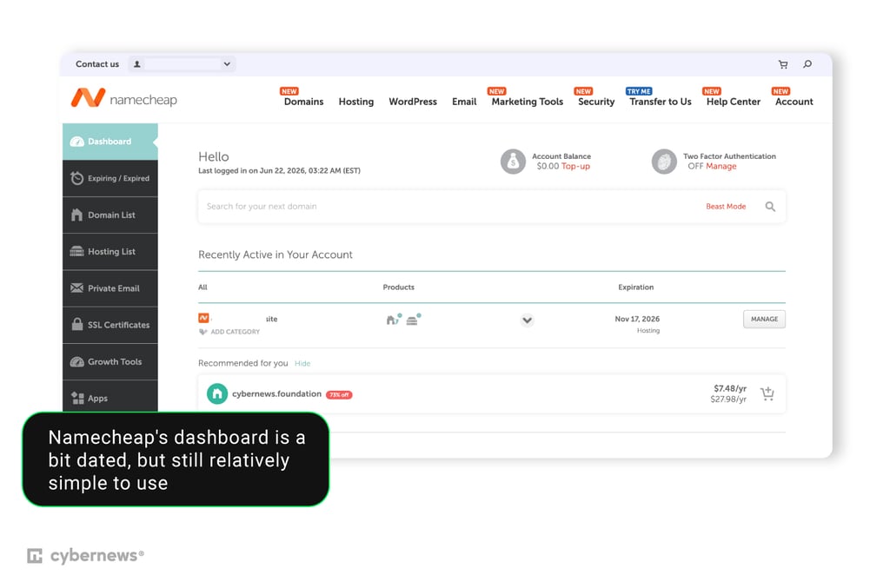Open the WordPress menu
This screenshot has width=890, height=588.
413,102
